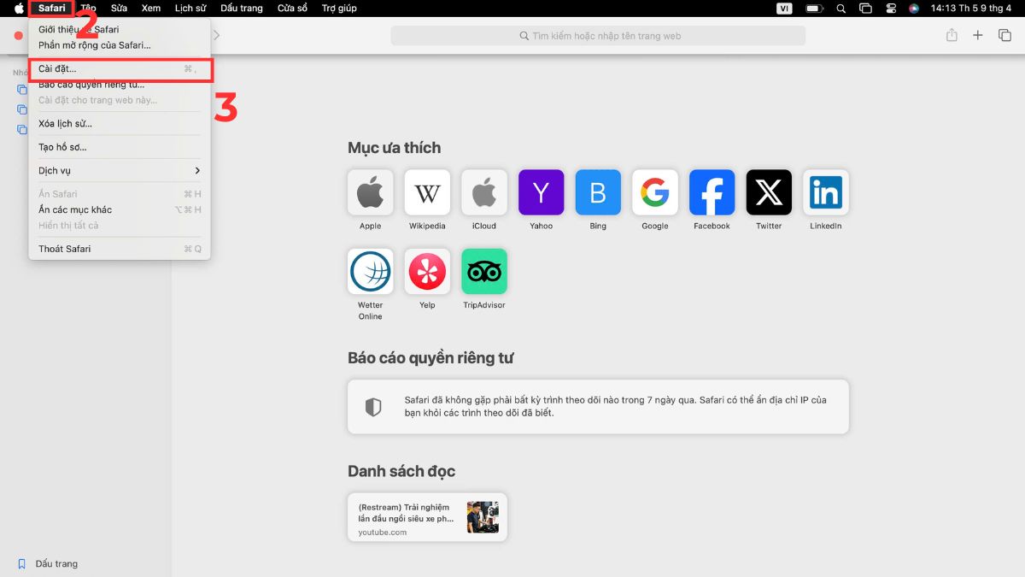Click the Dấu trang sidebar bookmark icon
The height and width of the screenshot is (577, 1025).
coord(22,564)
